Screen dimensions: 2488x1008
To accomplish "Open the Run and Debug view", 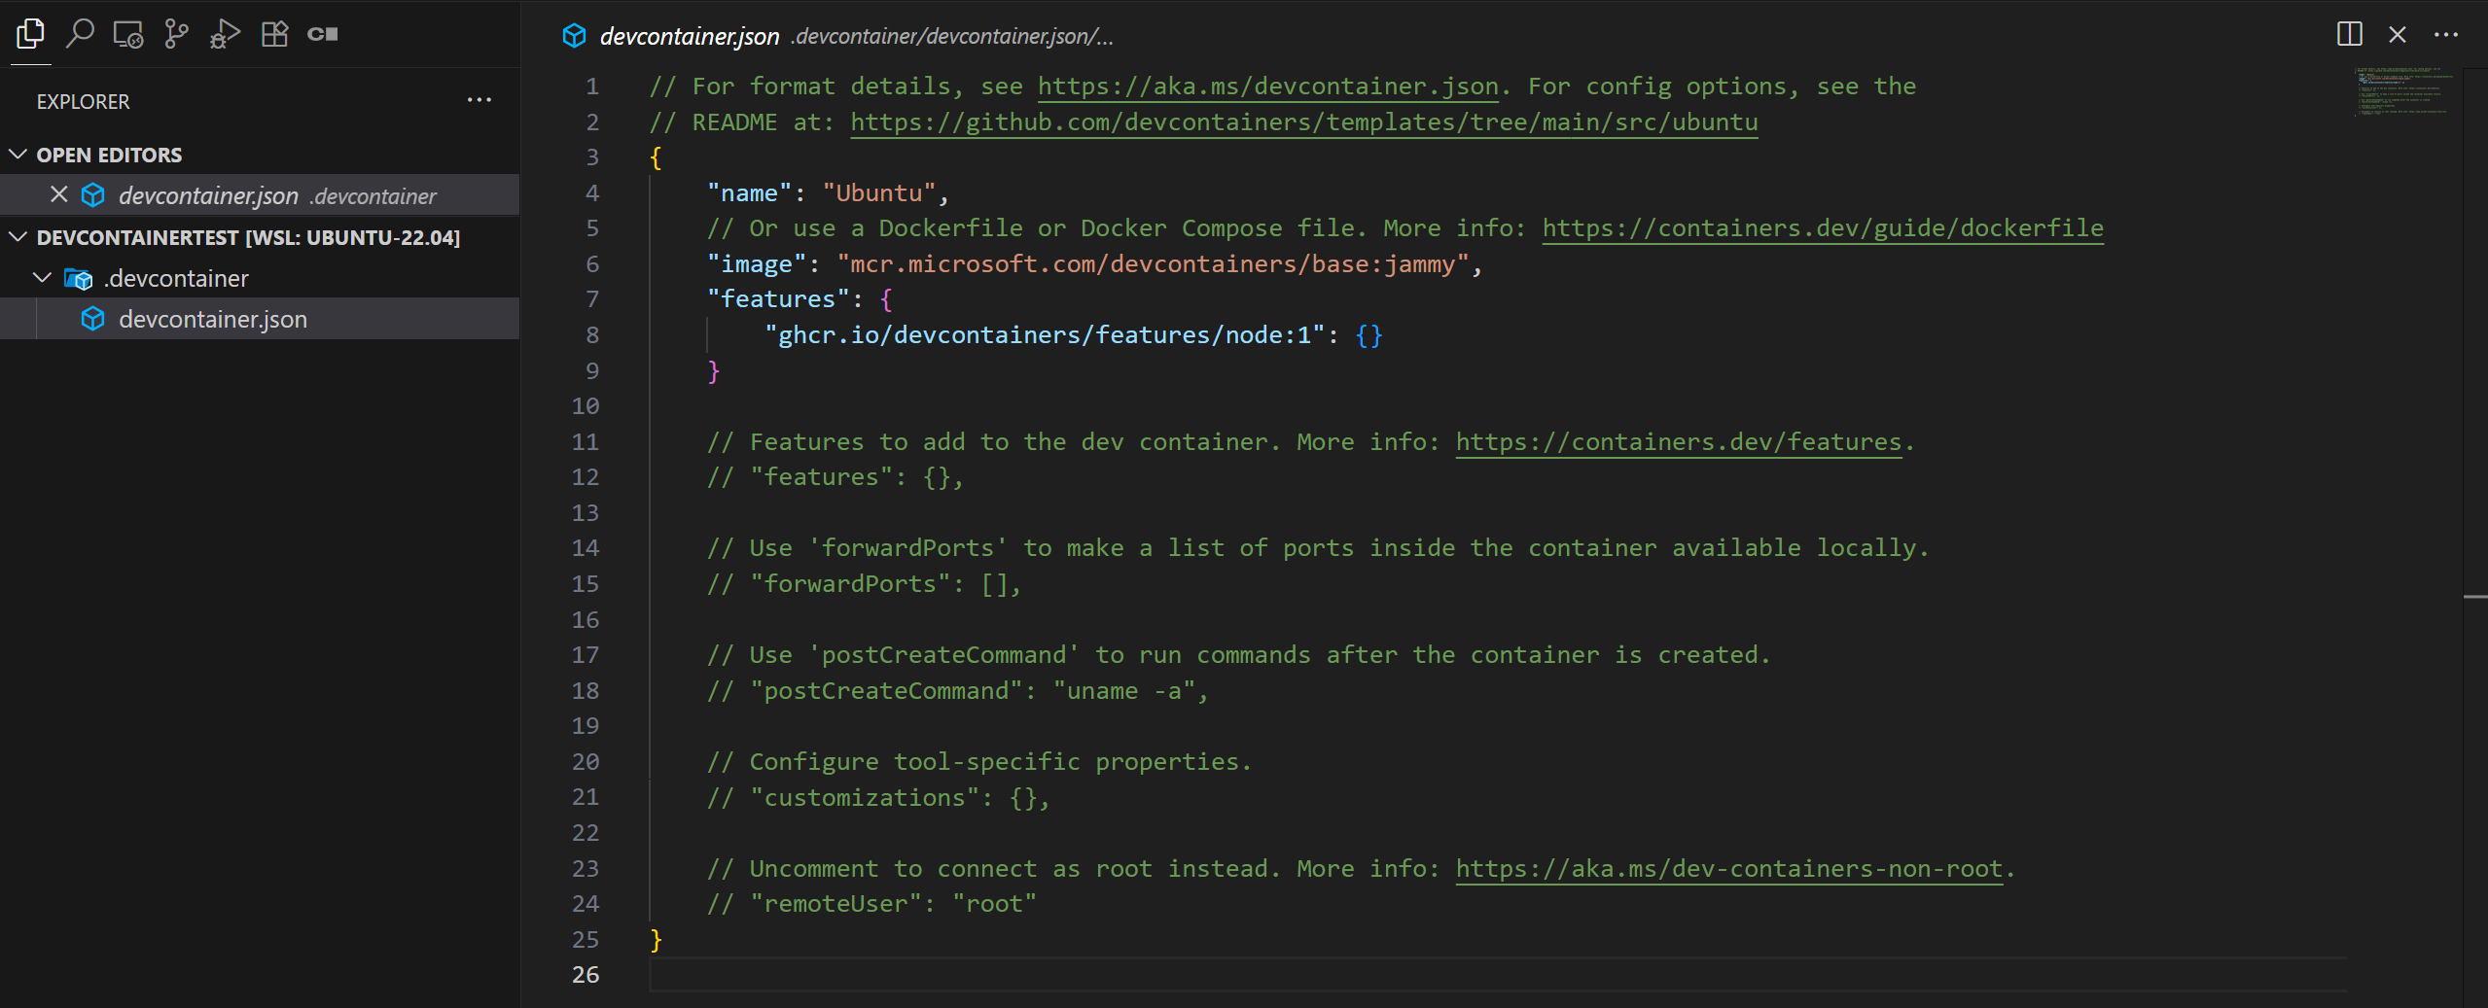I will point(225,34).
